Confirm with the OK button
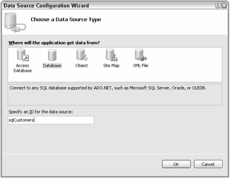Screen dimensions: 230x178 point(176,164)
